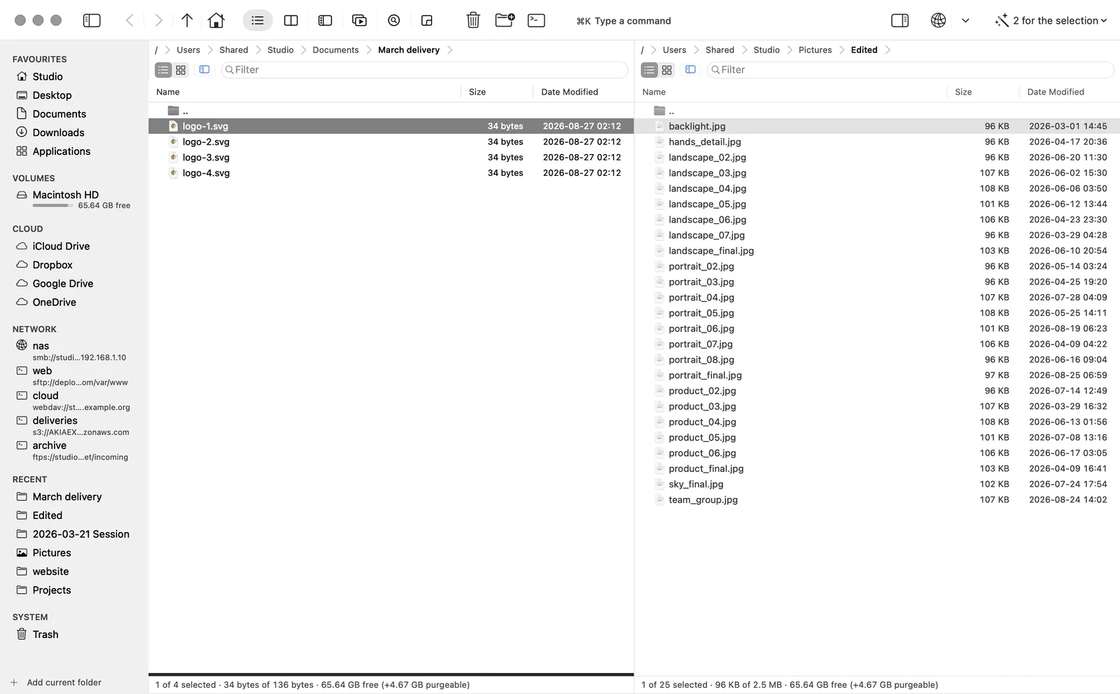Click the logo-2.svg file icon

[174, 141]
